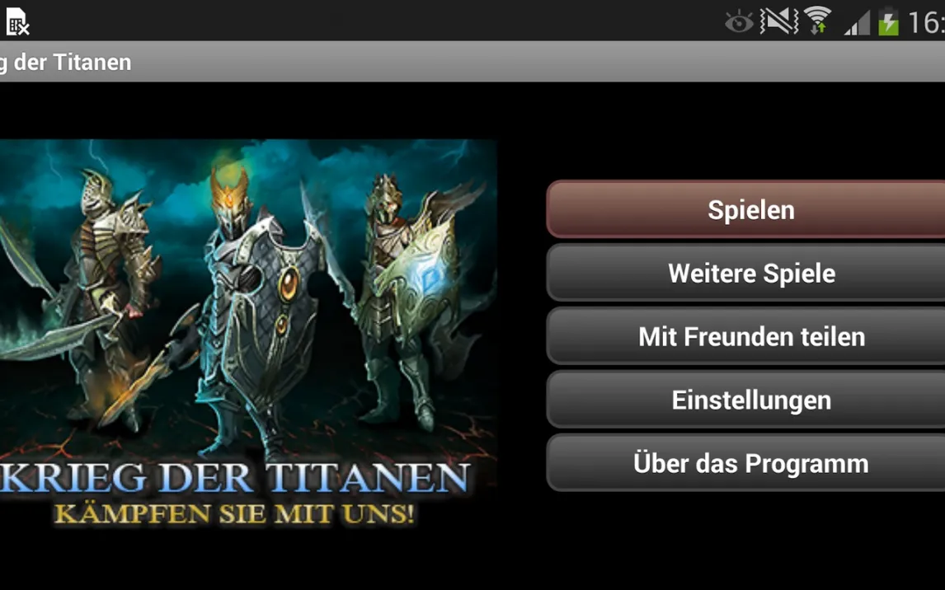Open Über das Programm
945x590 pixels.
pos(746,463)
